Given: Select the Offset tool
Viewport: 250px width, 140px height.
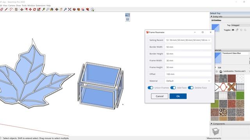Looking at the screenshot, I should 26,9.
